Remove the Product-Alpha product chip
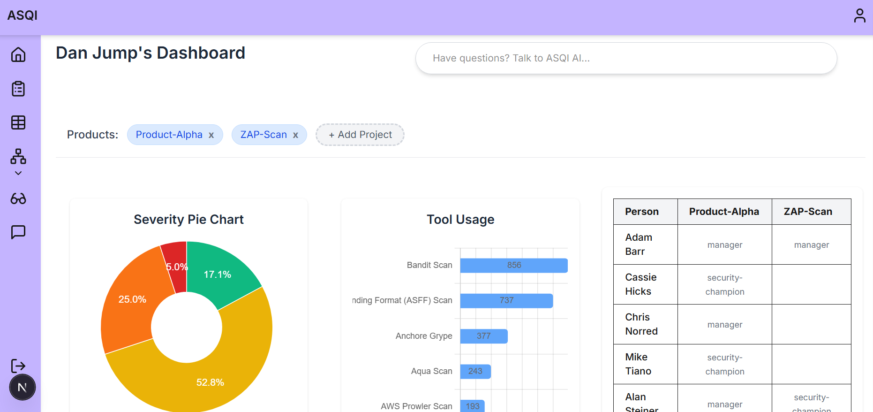Screen dimensions: 873x412 pyautogui.click(x=211, y=135)
